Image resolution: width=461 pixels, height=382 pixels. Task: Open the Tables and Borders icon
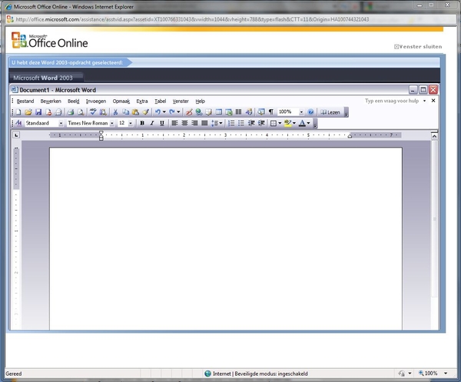point(209,112)
